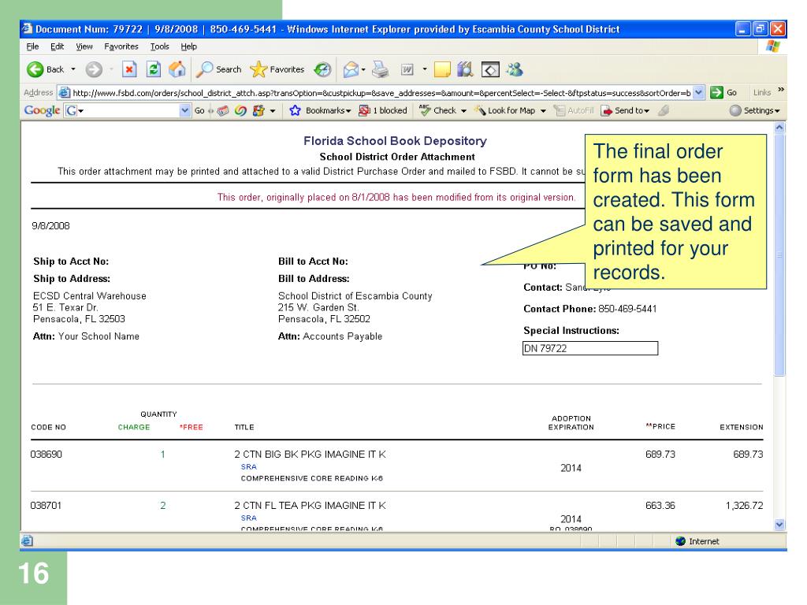
Task: Click the AutoFill button on Google toolbar
Action: coord(574,110)
